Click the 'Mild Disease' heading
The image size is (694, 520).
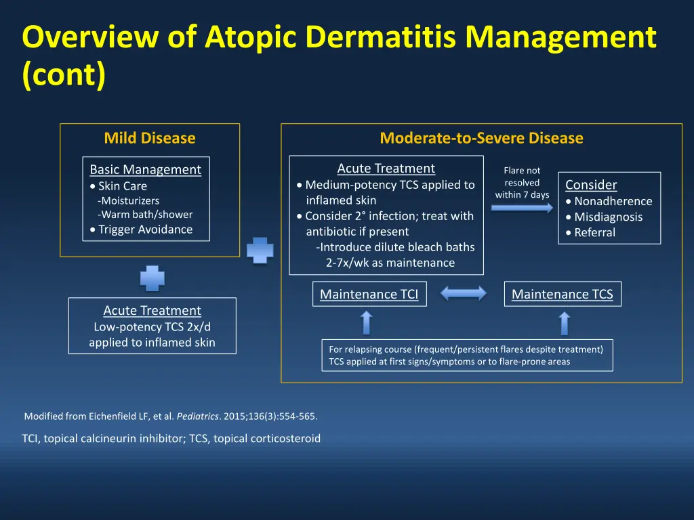(x=150, y=138)
